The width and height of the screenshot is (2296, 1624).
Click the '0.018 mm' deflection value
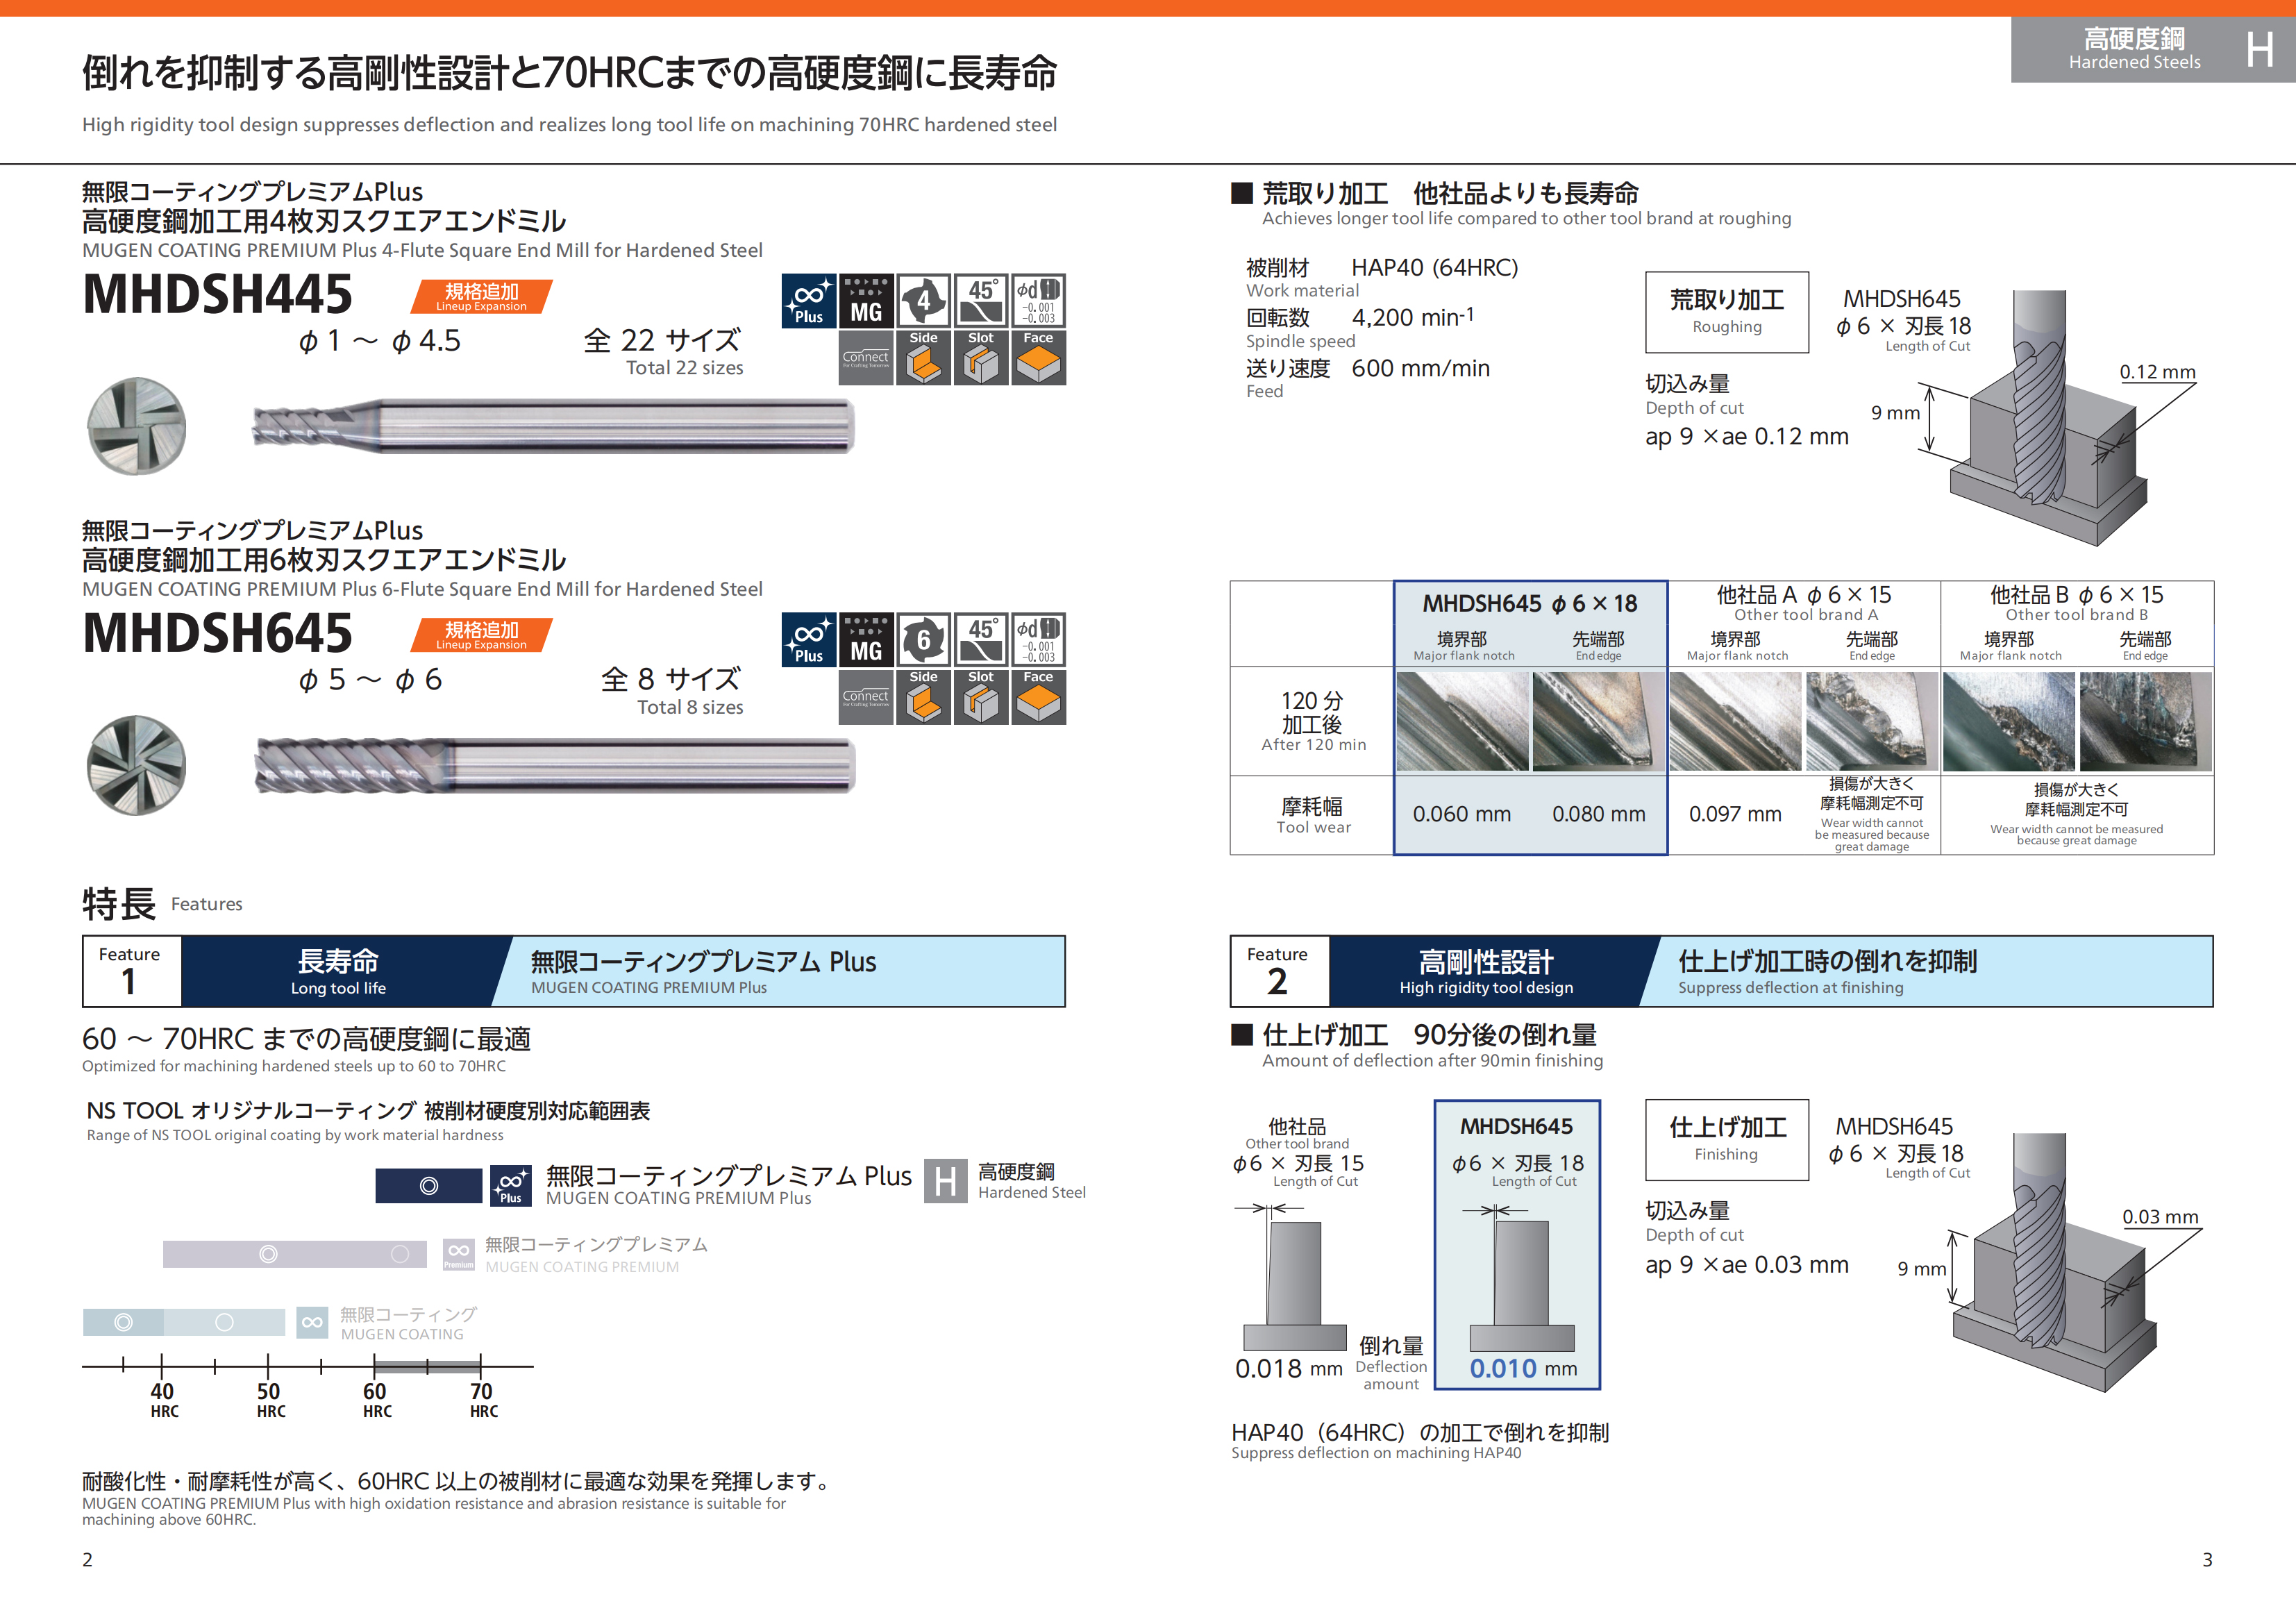click(1289, 1369)
